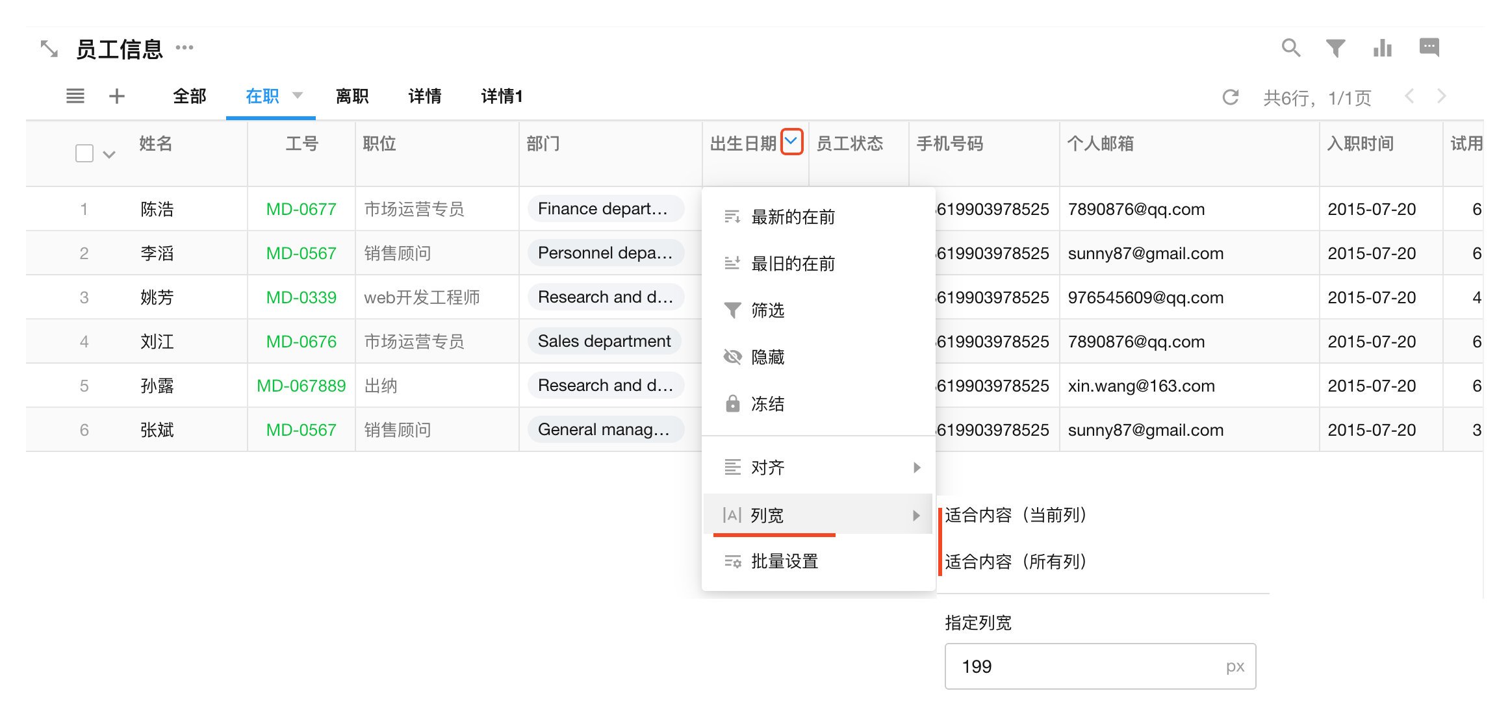Open the comments chat bubble icon
Screen dimensions: 1510x728
coord(1429,47)
